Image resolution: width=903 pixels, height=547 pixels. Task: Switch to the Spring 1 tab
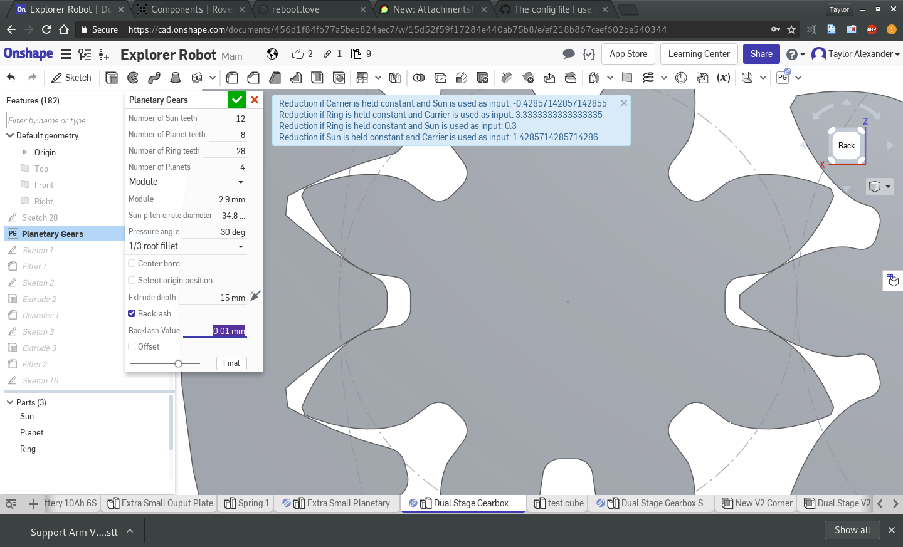pos(247,503)
